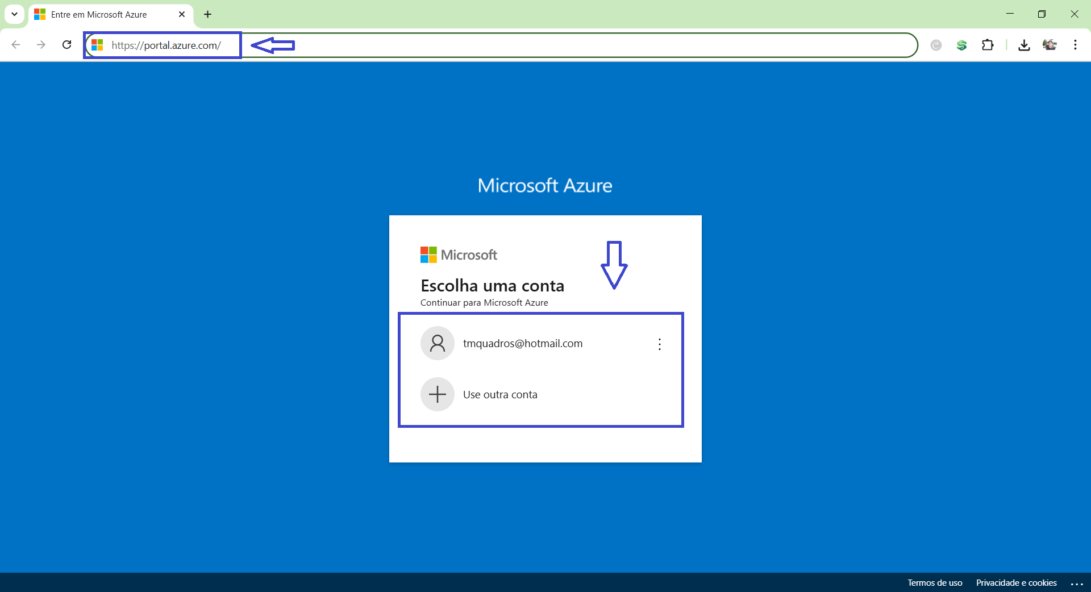Screen dimensions: 1091x592
Task: Open the green S extension icon
Action: pos(961,45)
